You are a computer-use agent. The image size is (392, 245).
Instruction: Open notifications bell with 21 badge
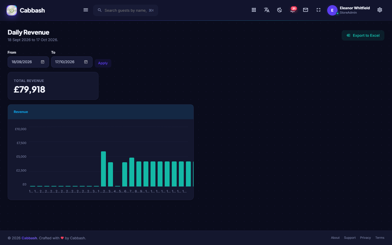pyautogui.click(x=293, y=10)
